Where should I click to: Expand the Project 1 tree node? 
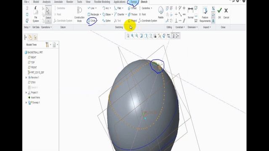pyautogui.click(x=26, y=93)
